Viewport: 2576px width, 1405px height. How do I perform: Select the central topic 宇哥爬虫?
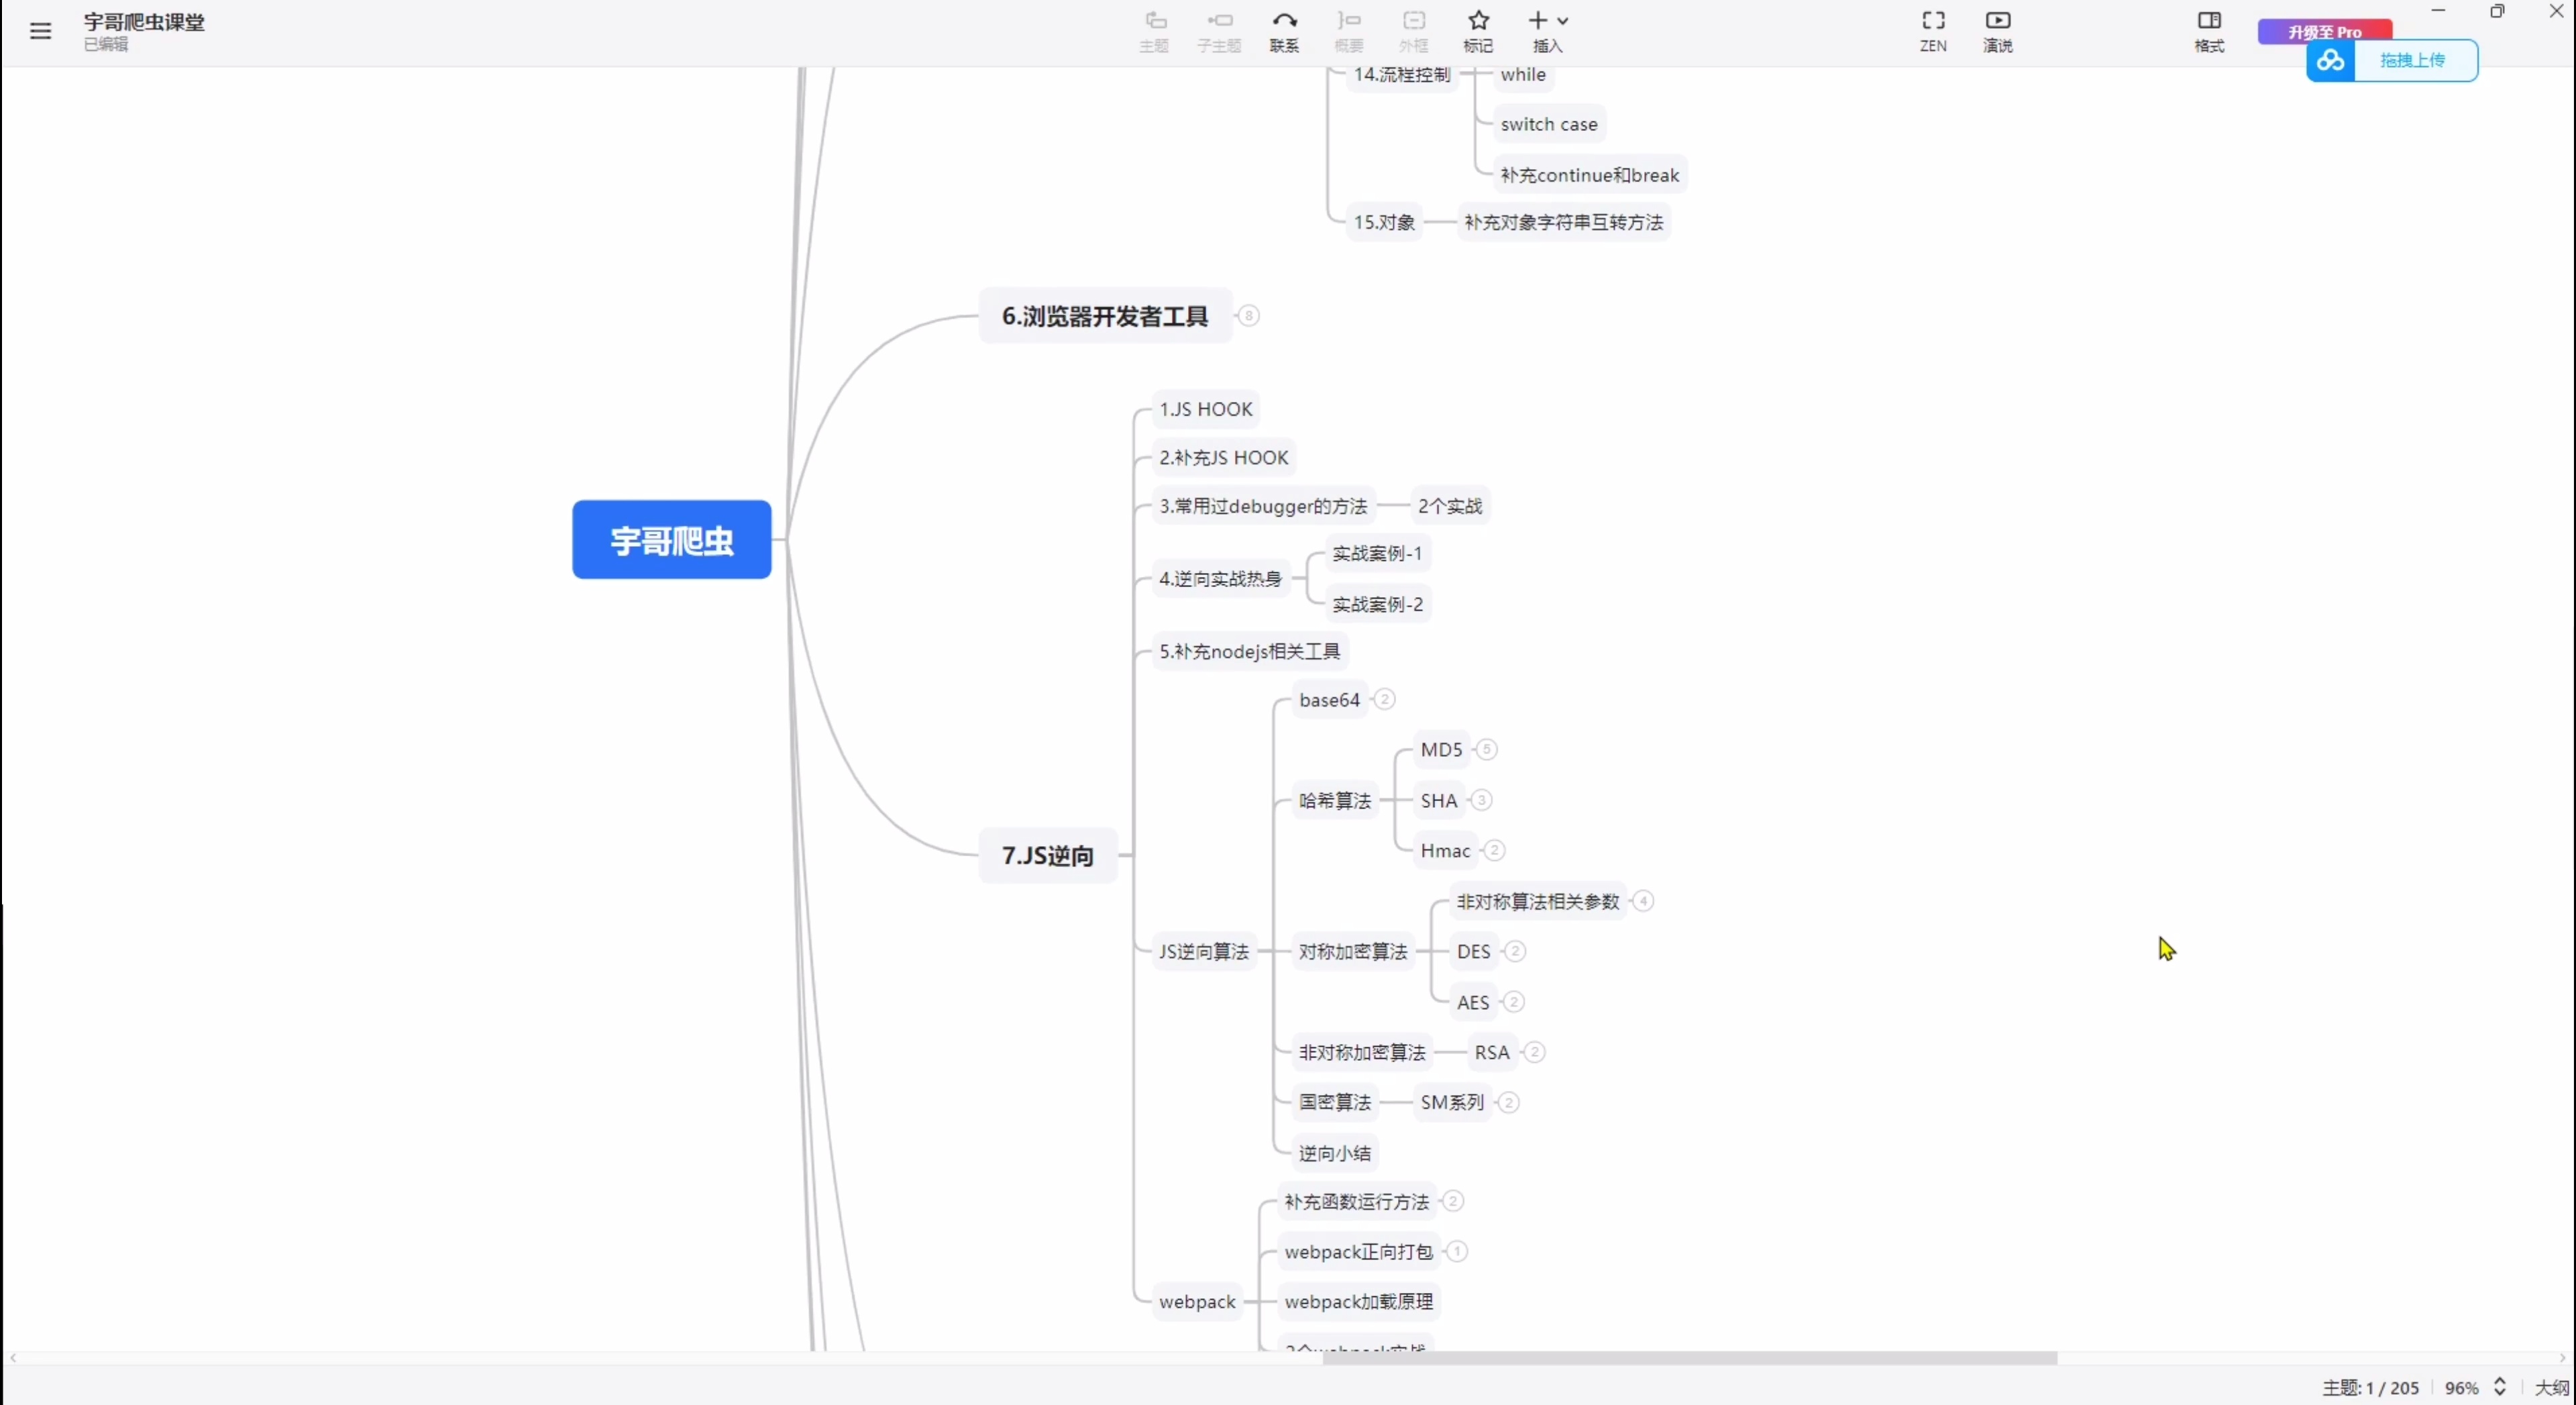tap(671, 540)
